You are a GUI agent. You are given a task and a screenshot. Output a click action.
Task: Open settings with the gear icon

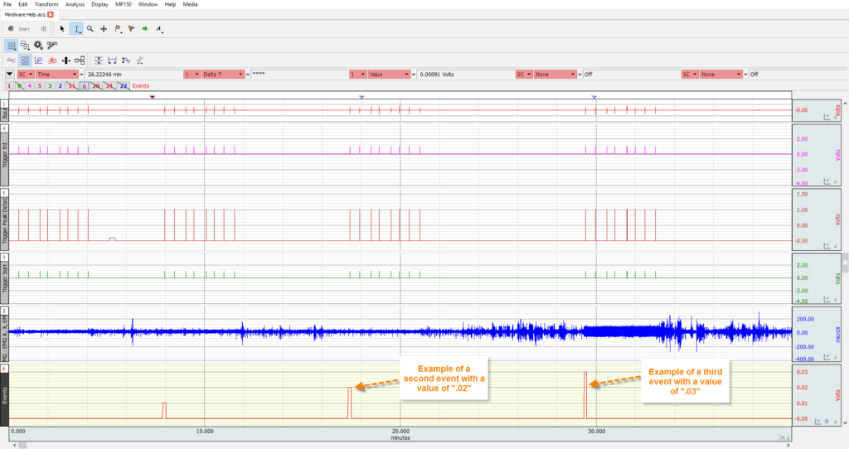coord(38,46)
